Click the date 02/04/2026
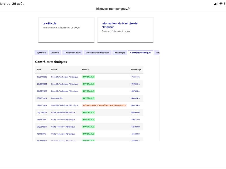Viewport: 226px width, 169px height. point(42,77)
